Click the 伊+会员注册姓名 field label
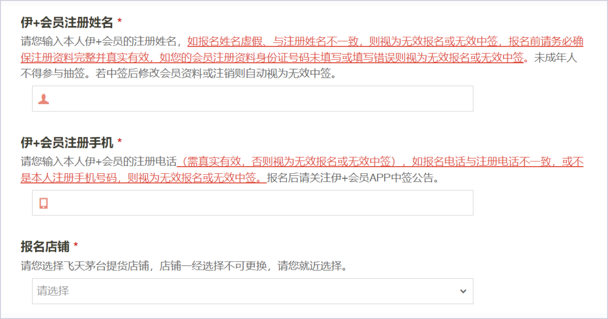 (x=67, y=22)
